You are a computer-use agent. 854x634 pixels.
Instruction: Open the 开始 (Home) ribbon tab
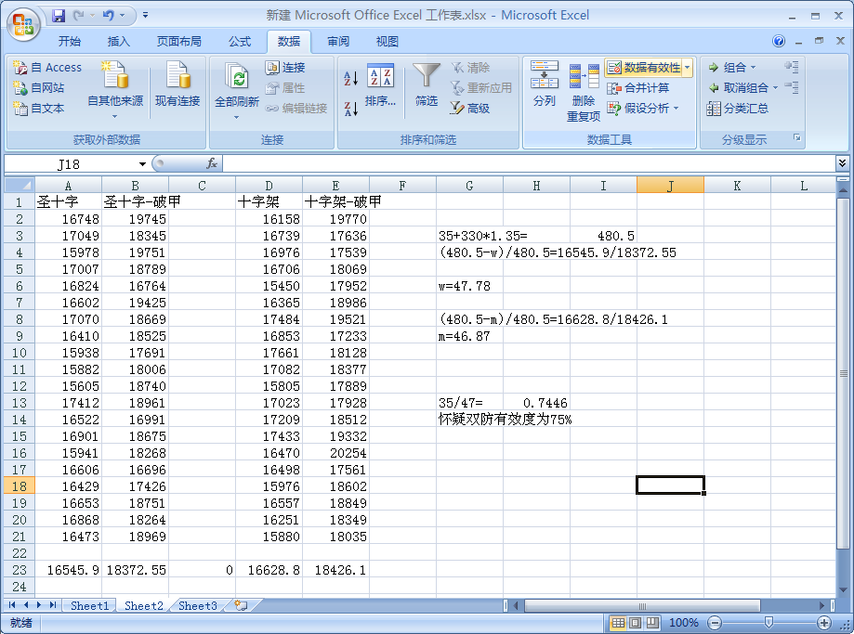pyautogui.click(x=70, y=42)
